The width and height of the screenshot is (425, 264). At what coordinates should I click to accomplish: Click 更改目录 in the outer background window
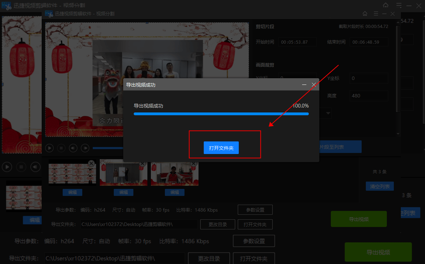click(x=209, y=258)
